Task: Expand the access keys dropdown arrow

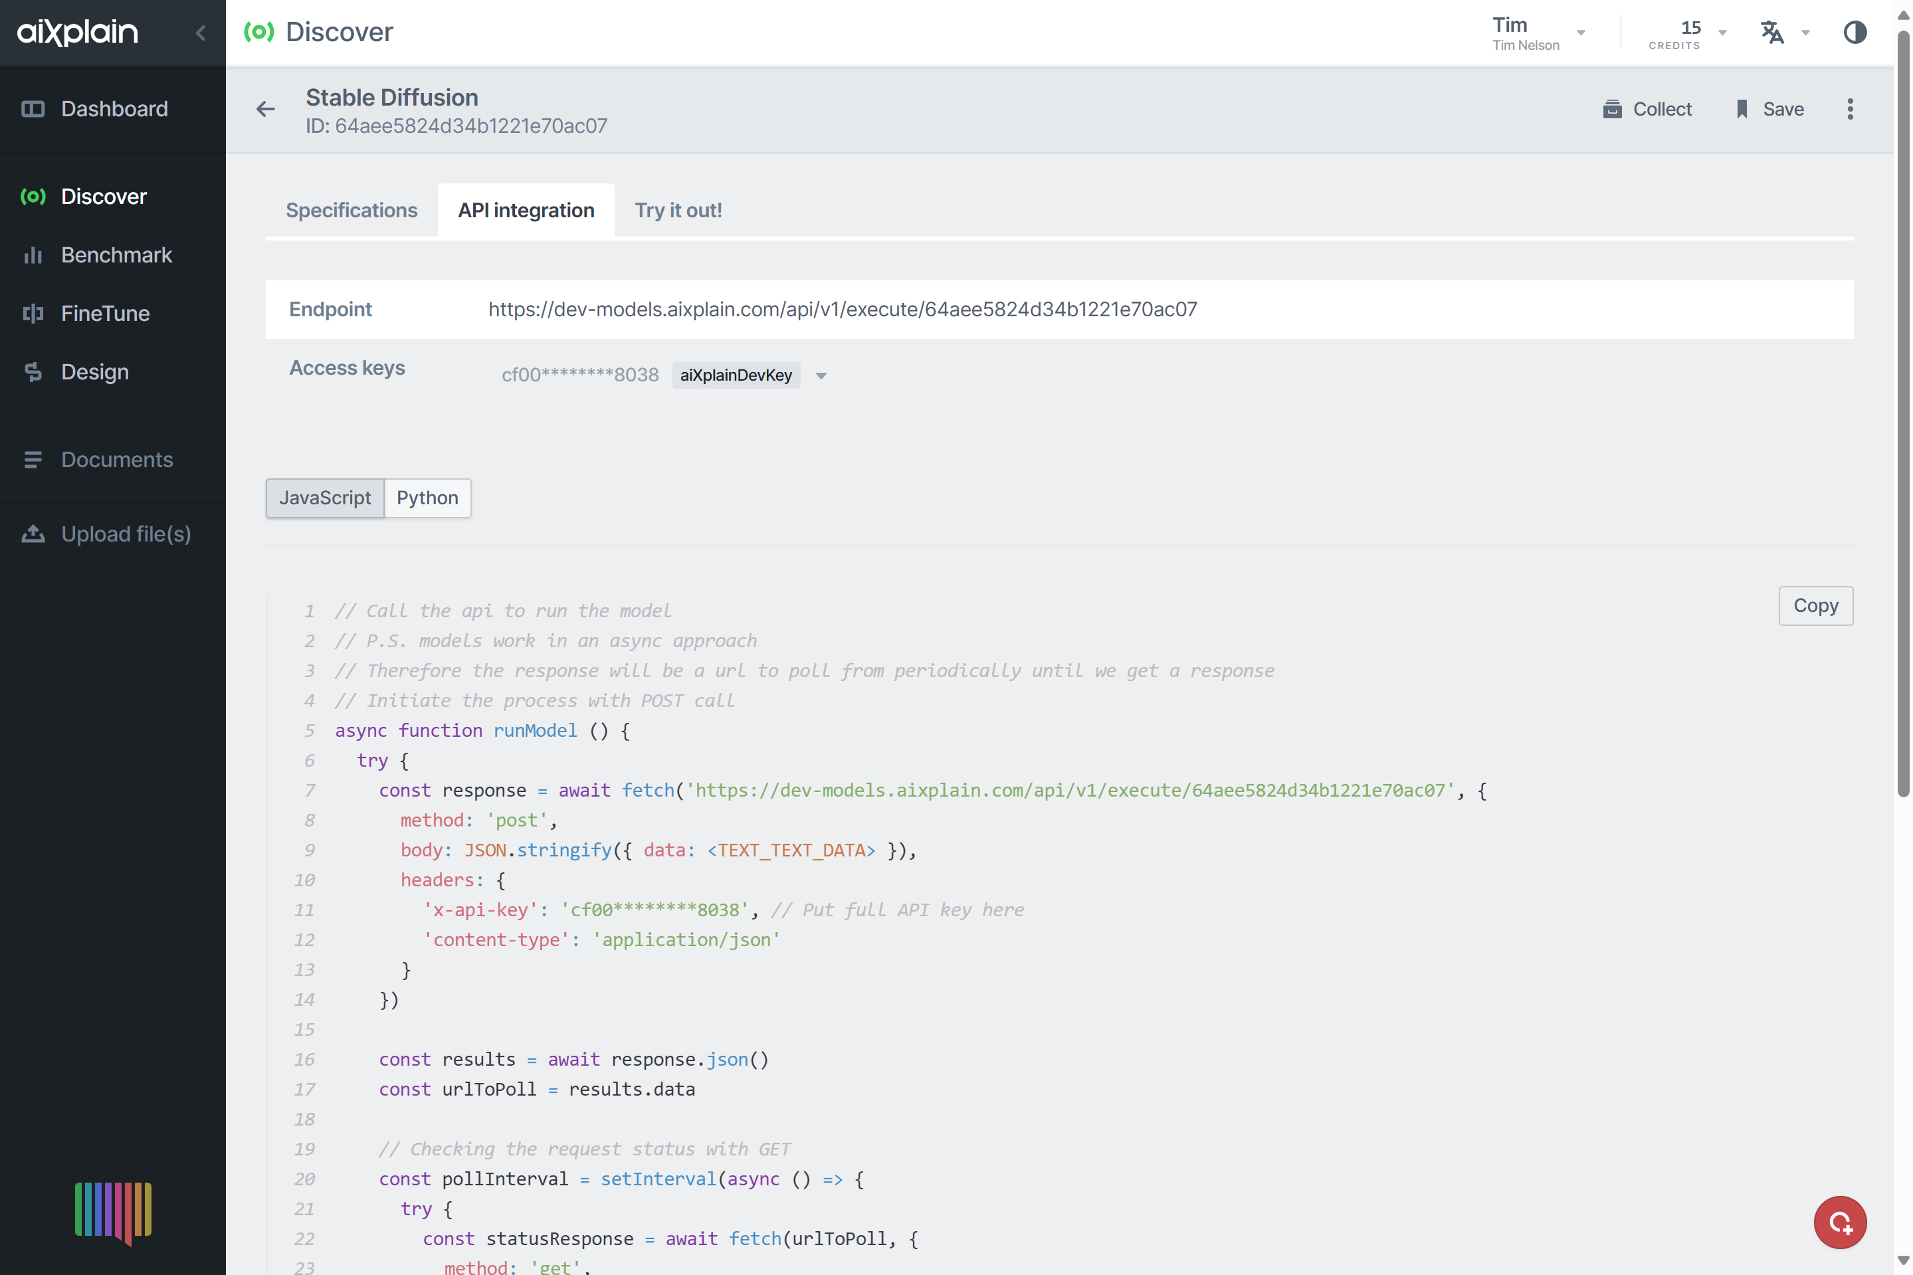Action: coord(821,375)
